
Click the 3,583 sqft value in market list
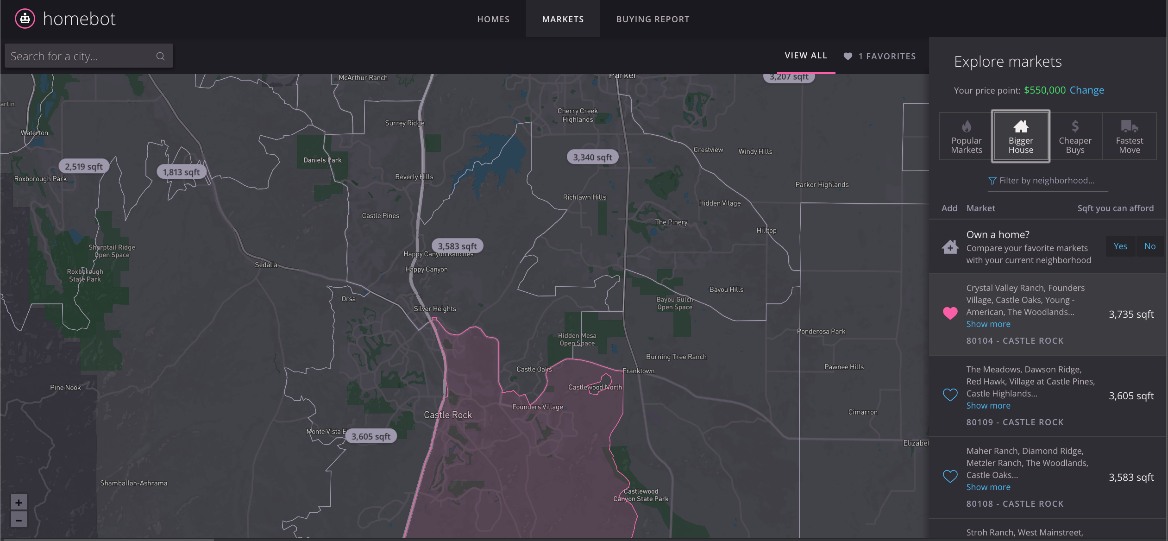[1131, 477]
